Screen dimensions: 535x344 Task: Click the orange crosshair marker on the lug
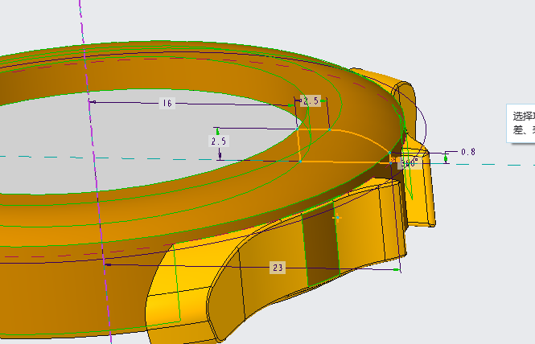pyautogui.click(x=337, y=218)
